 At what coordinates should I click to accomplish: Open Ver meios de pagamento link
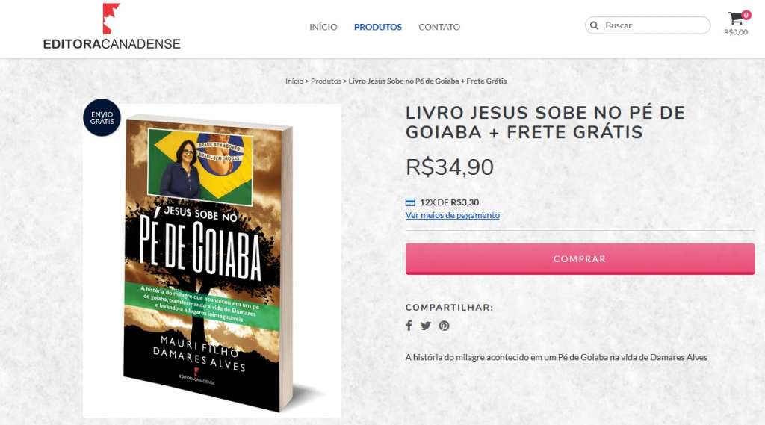pyautogui.click(x=452, y=215)
